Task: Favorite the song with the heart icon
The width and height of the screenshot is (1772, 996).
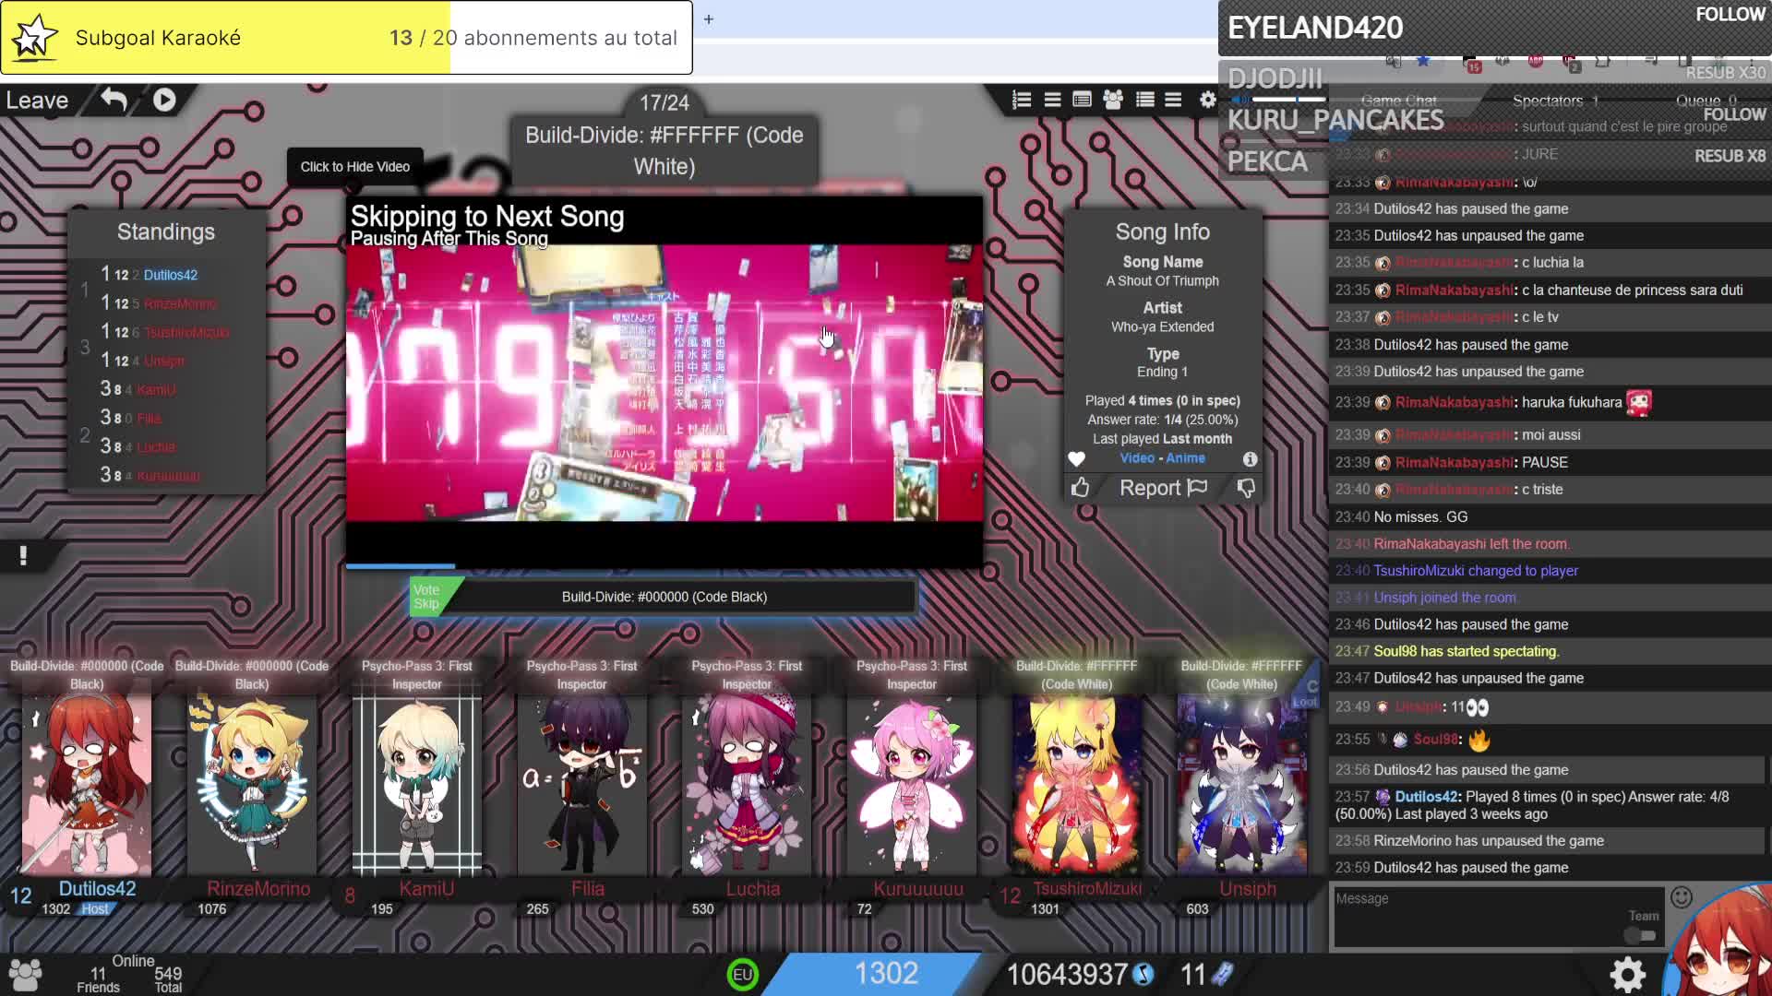Action: coord(1076,458)
